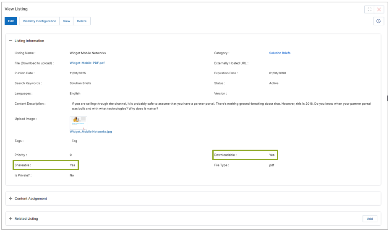Viewport: 389px width, 231px height.
Task: Expand the Content Assignment section
Action: tap(10, 199)
